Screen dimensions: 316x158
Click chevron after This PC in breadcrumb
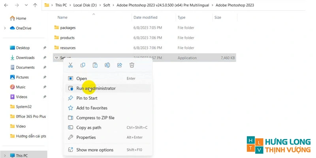coord(70,5)
